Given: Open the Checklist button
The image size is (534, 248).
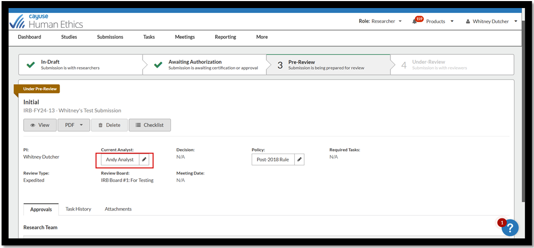Looking at the screenshot, I should pos(149,125).
